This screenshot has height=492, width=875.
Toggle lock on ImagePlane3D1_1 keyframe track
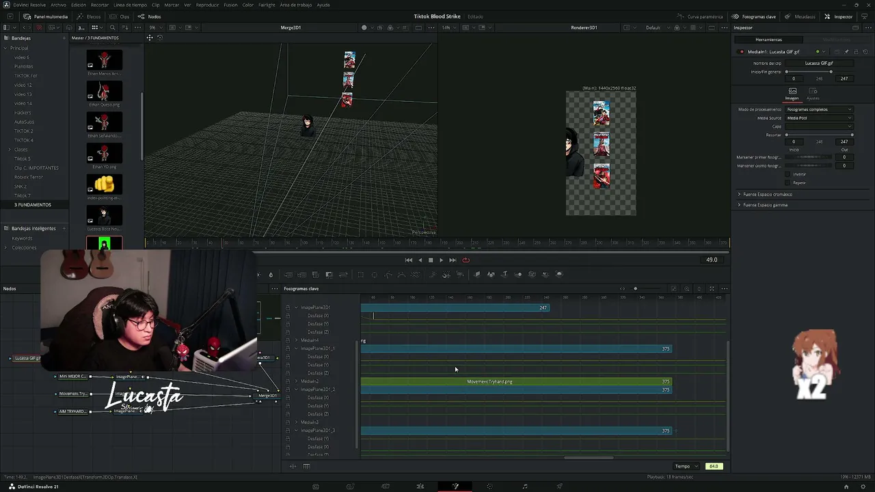(x=288, y=348)
